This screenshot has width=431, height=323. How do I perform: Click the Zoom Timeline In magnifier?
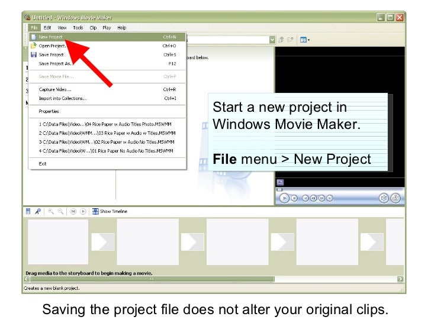pyautogui.click(x=51, y=211)
